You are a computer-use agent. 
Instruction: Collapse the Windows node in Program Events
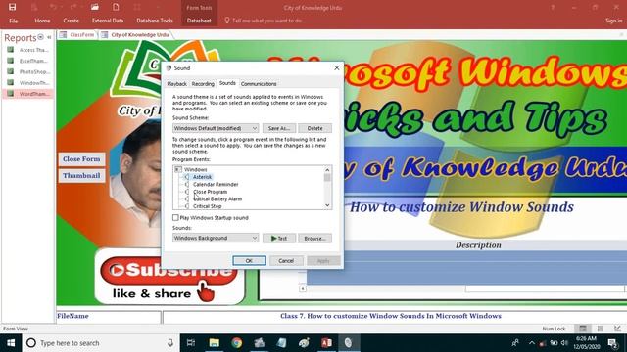tap(178, 169)
